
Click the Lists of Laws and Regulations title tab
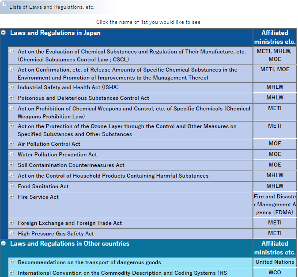coord(52,8)
